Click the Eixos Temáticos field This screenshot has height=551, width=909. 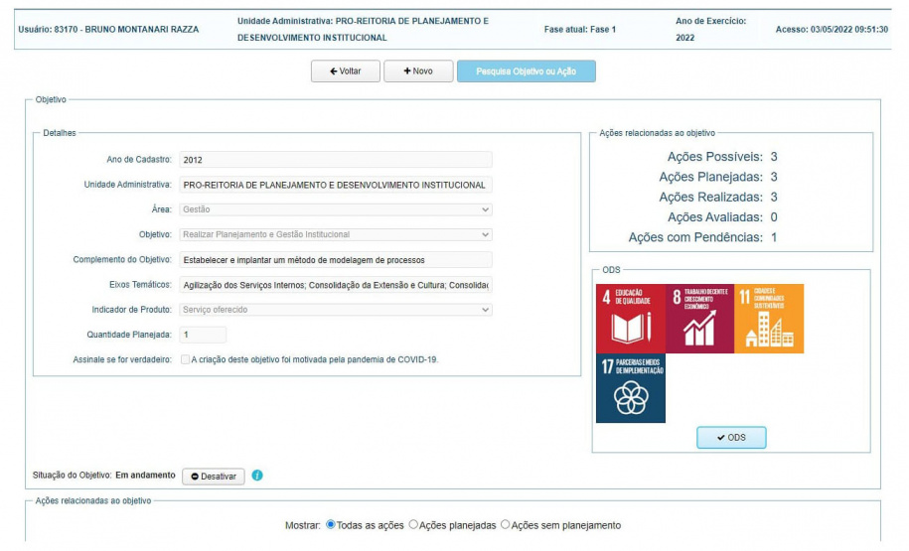(336, 285)
